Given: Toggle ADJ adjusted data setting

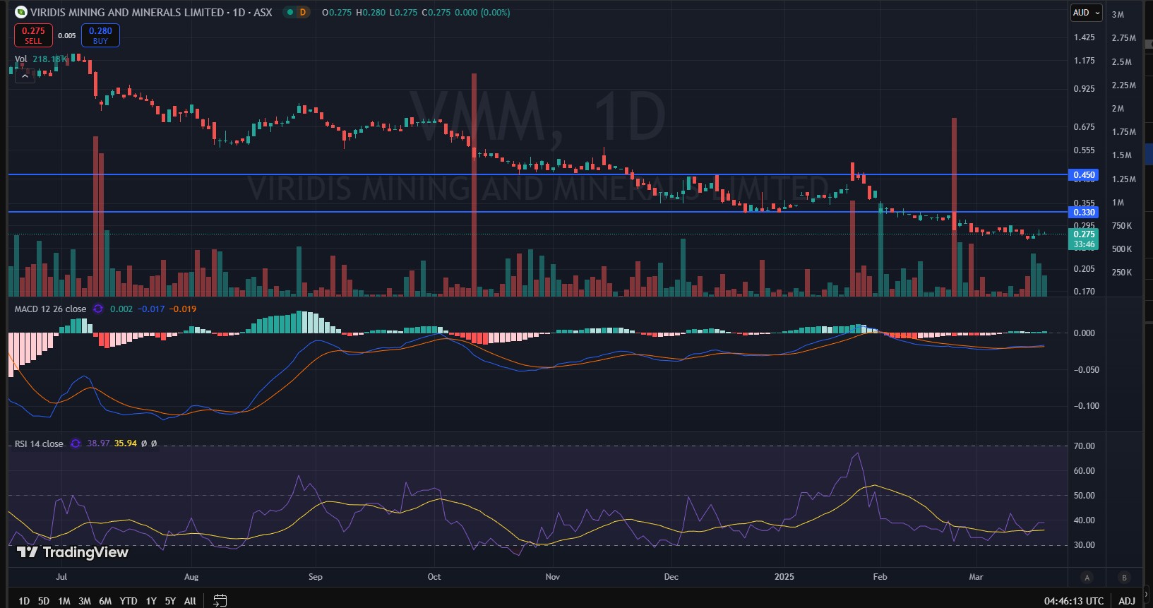Looking at the screenshot, I should (1127, 601).
